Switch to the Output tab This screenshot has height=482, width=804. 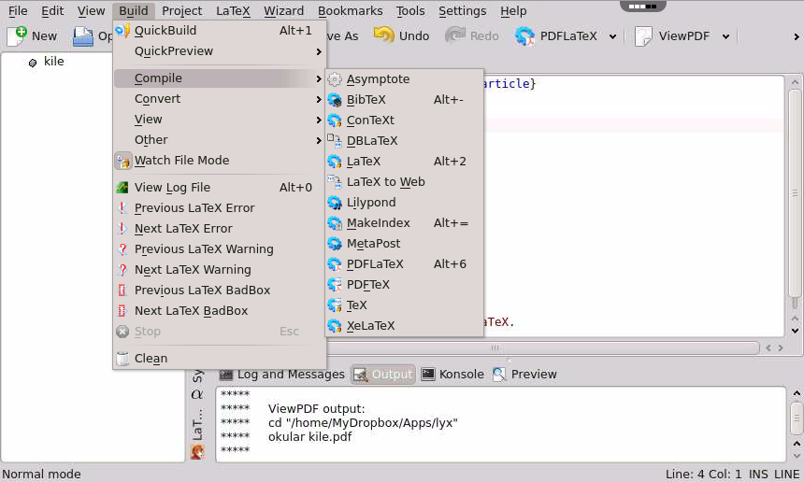point(383,375)
